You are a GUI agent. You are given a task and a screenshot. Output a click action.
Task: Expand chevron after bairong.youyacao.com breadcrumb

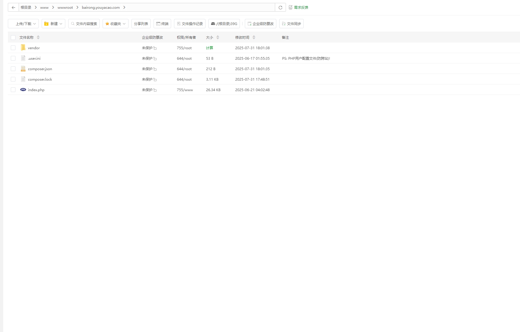pos(124,8)
